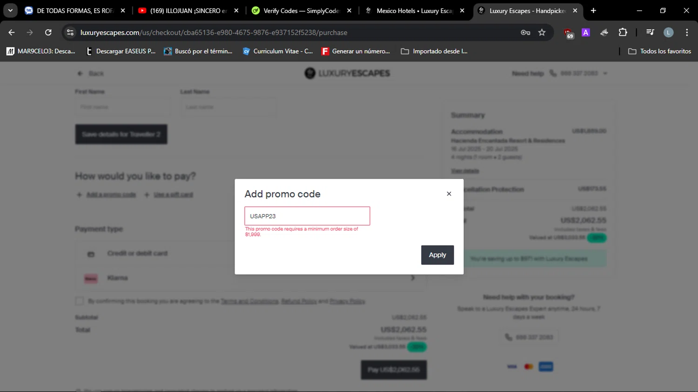The height and width of the screenshot is (392, 698).
Task: Click Use a gift card link
Action: click(x=173, y=195)
